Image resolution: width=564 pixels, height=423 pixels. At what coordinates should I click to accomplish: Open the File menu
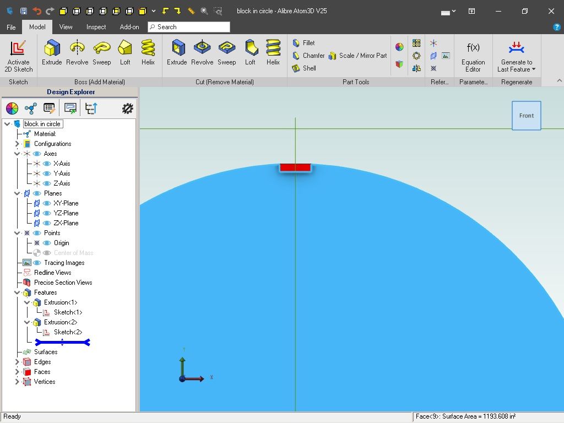tap(11, 27)
